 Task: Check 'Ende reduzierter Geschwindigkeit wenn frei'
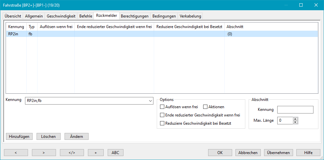coord(162,115)
